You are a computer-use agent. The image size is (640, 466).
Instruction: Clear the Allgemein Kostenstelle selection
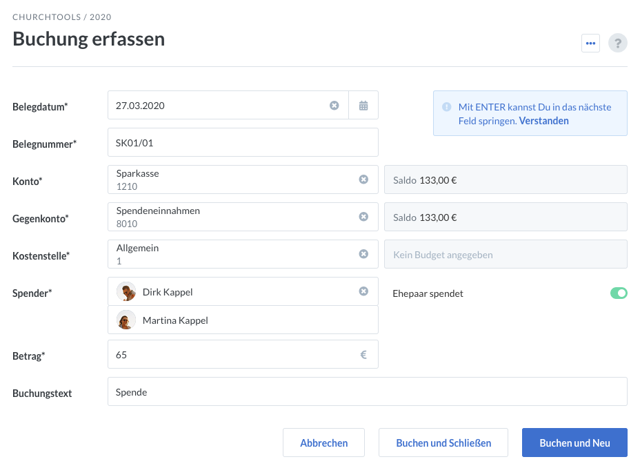tap(363, 254)
